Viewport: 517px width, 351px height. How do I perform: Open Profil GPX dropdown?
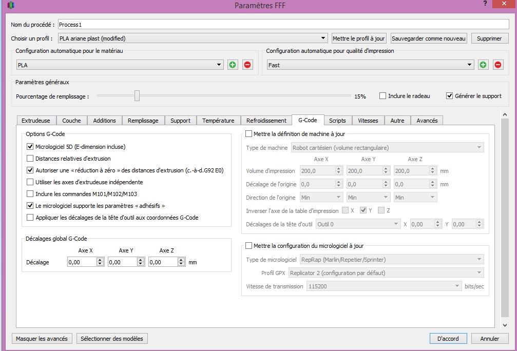point(386,273)
